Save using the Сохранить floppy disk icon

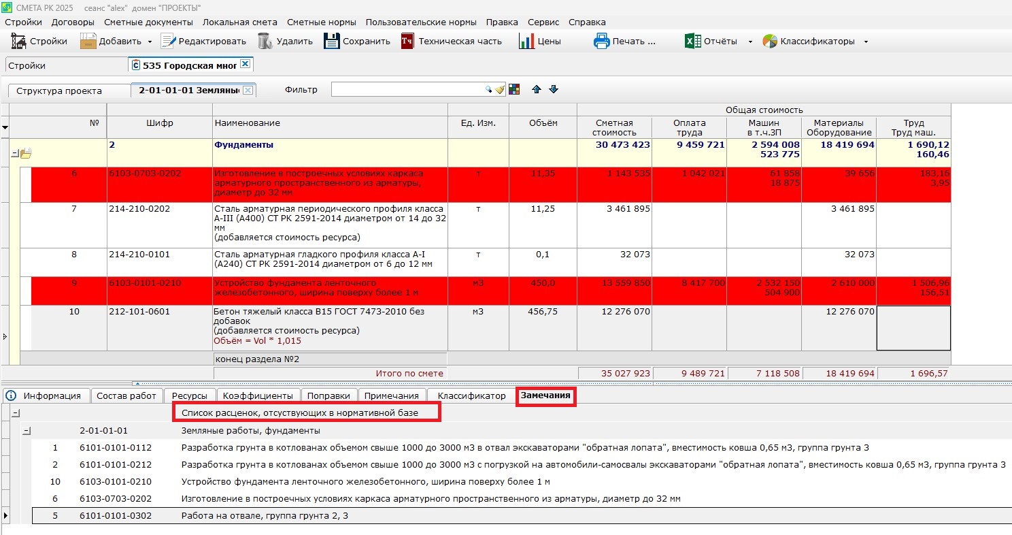331,42
